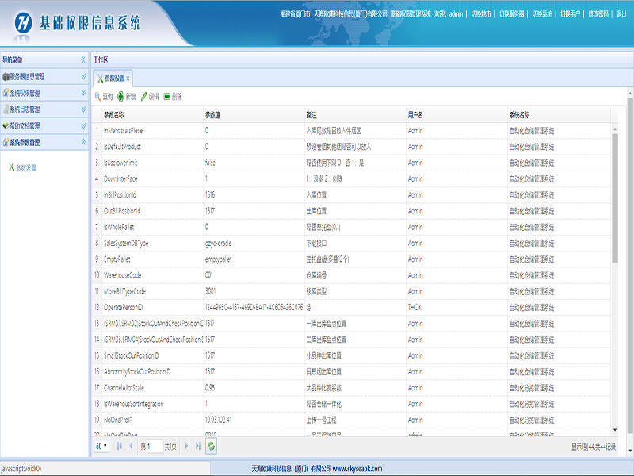Click the green 新增 add icon
The image size is (634, 476).
pyautogui.click(x=120, y=96)
